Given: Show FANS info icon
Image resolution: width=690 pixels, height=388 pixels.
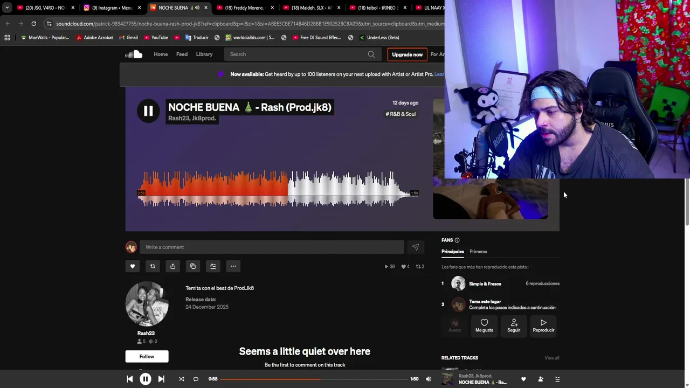Looking at the screenshot, I should click(457, 240).
